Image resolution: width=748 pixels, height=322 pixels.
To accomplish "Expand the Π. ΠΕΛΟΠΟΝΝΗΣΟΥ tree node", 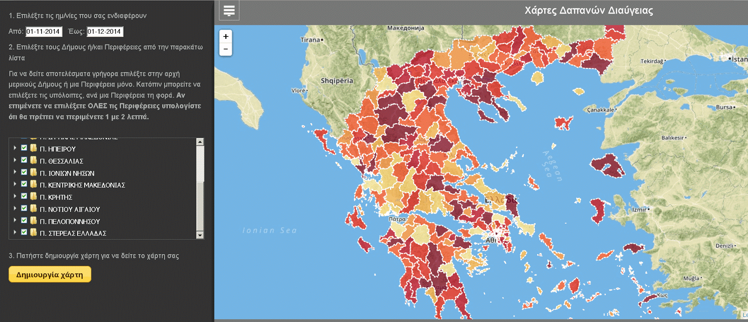I will [x=15, y=220].
